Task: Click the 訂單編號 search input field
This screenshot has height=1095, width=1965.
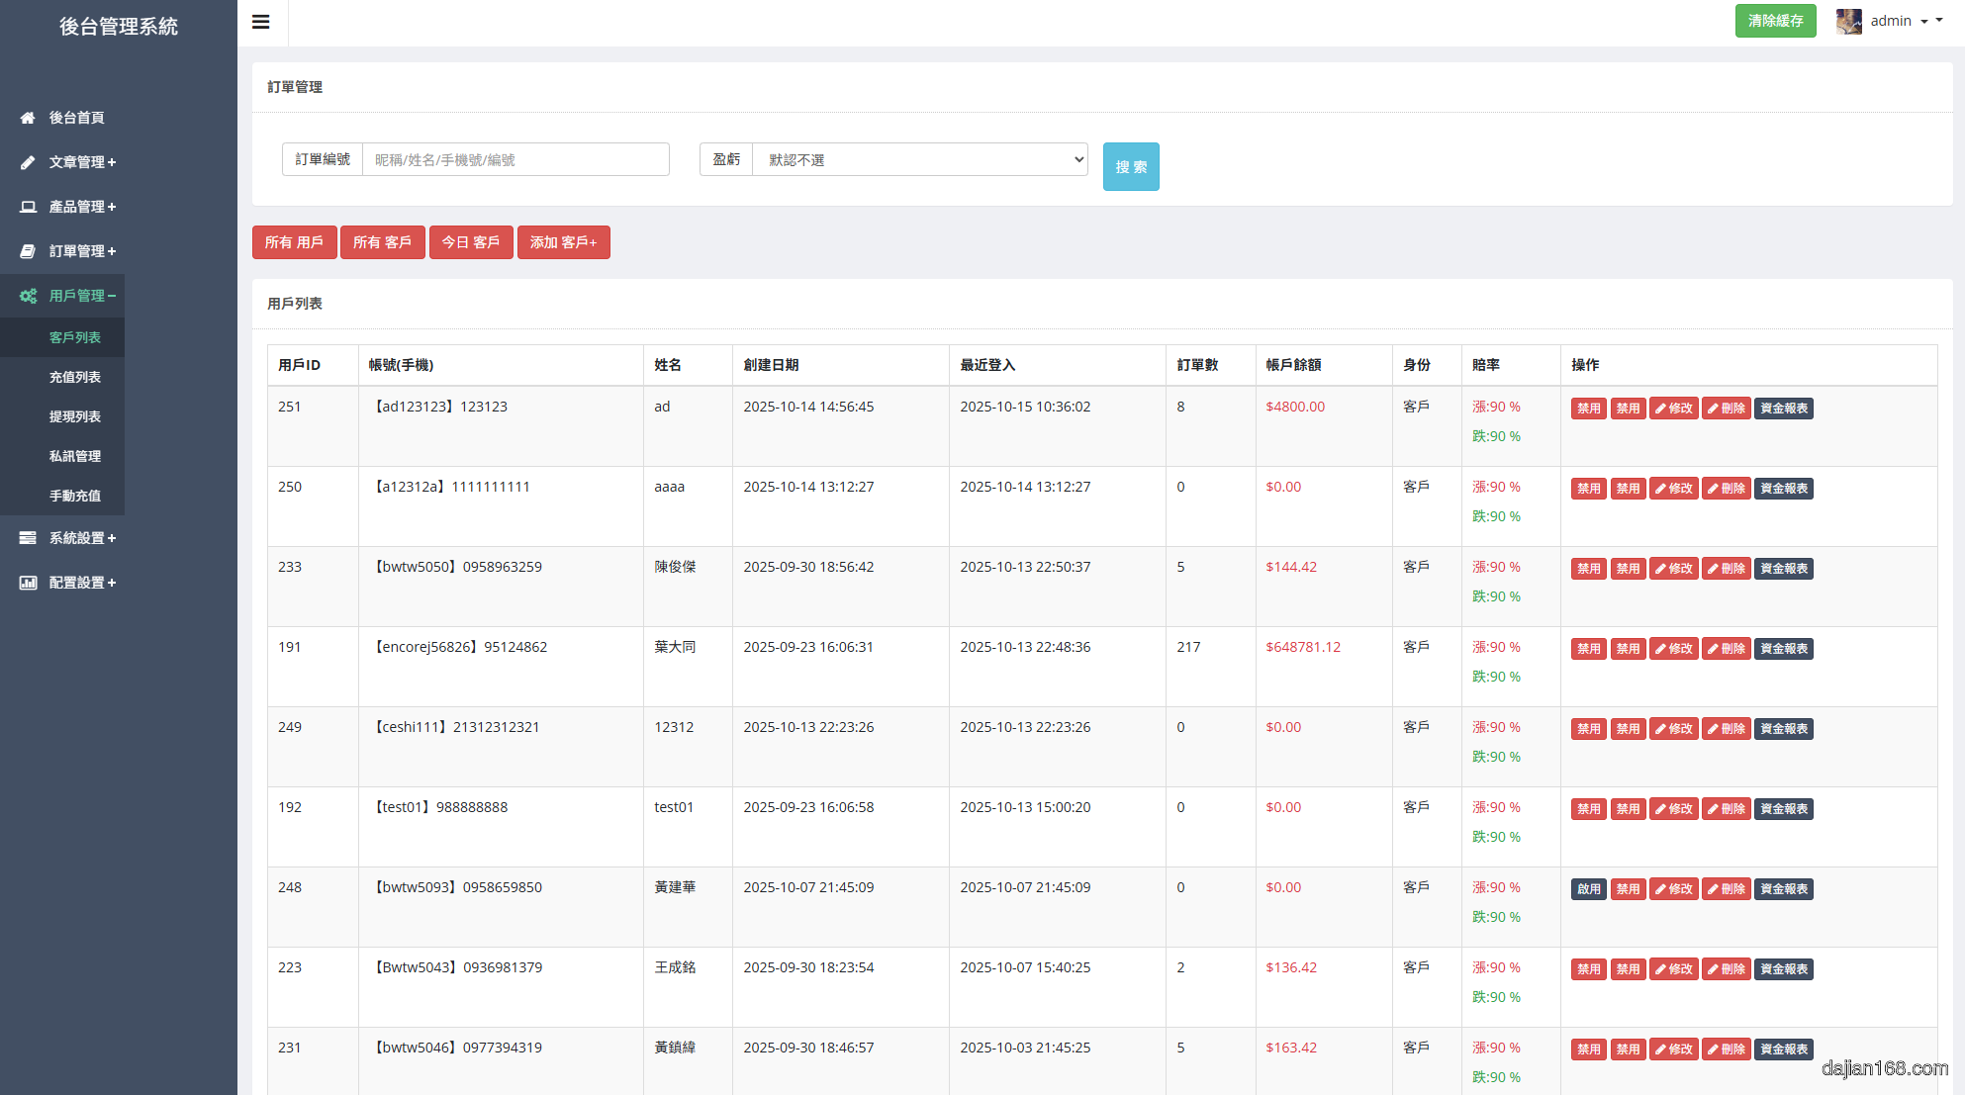Action: (x=515, y=159)
